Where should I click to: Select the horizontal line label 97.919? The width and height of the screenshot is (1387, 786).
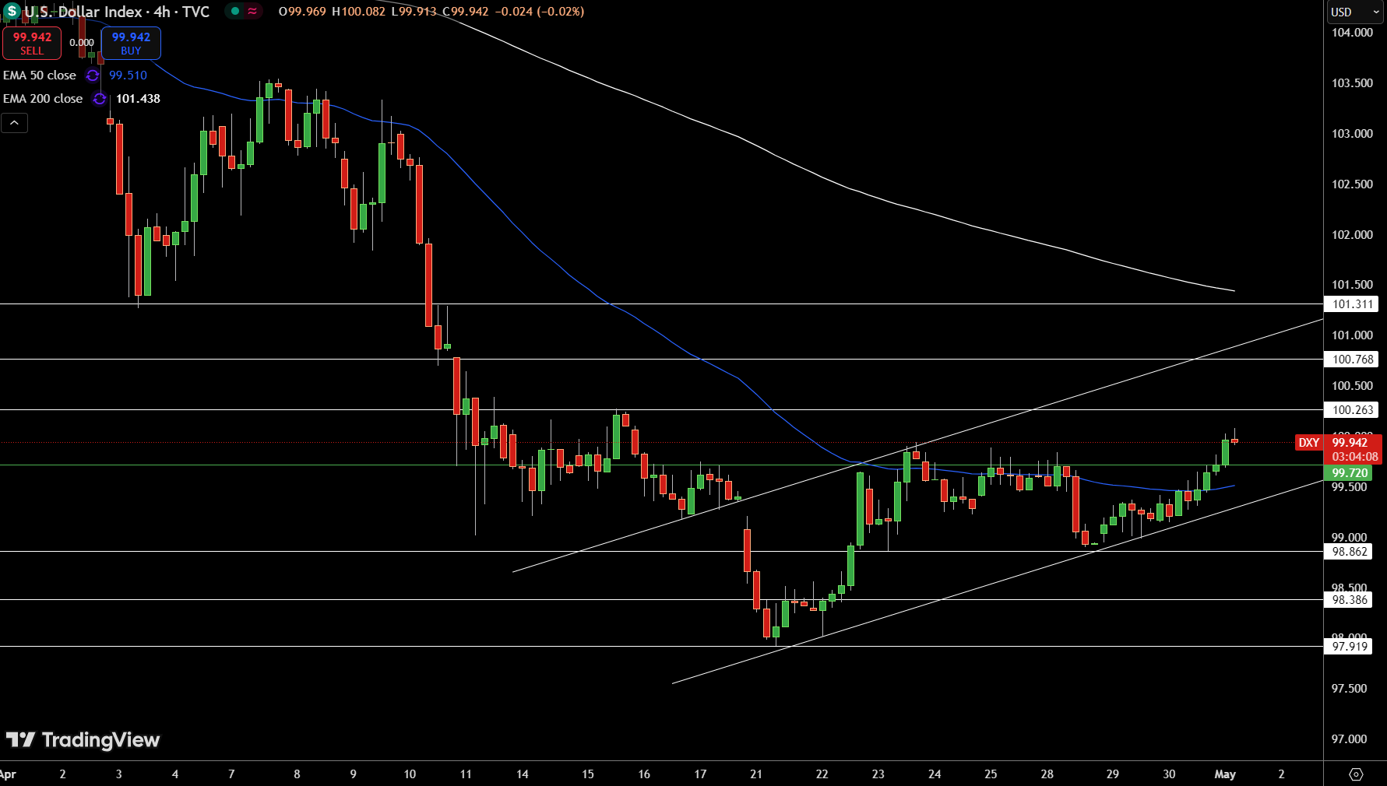(x=1349, y=647)
